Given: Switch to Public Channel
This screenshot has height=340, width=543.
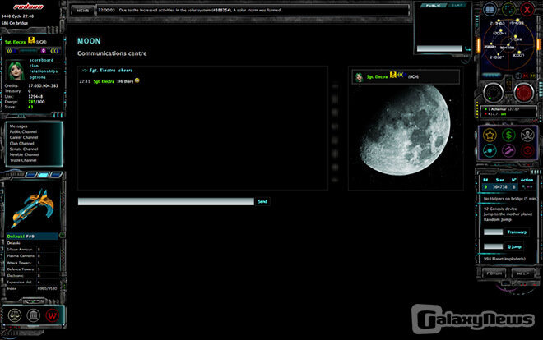Looking at the screenshot, I should 23,131.
